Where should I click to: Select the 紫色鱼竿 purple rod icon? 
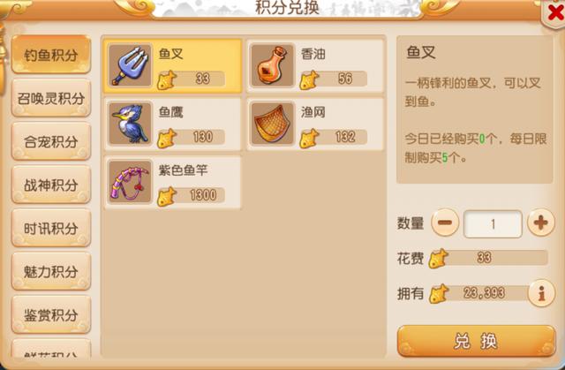130,182
